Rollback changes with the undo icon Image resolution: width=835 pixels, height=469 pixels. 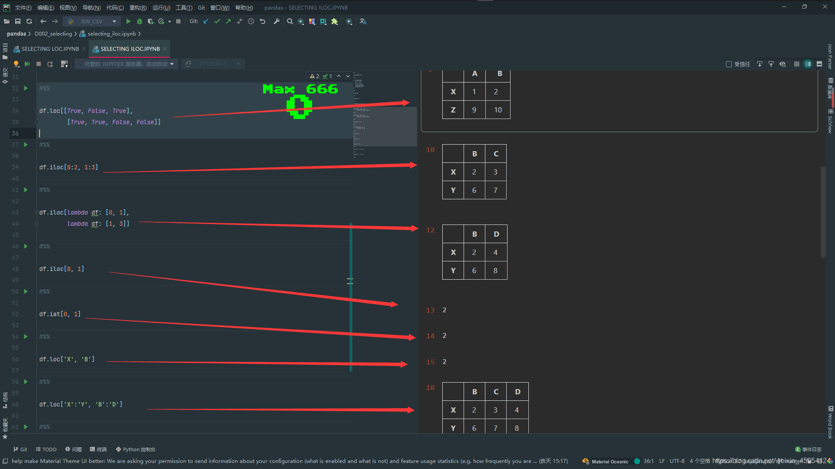pyautogui.click(x=262, y=21)
